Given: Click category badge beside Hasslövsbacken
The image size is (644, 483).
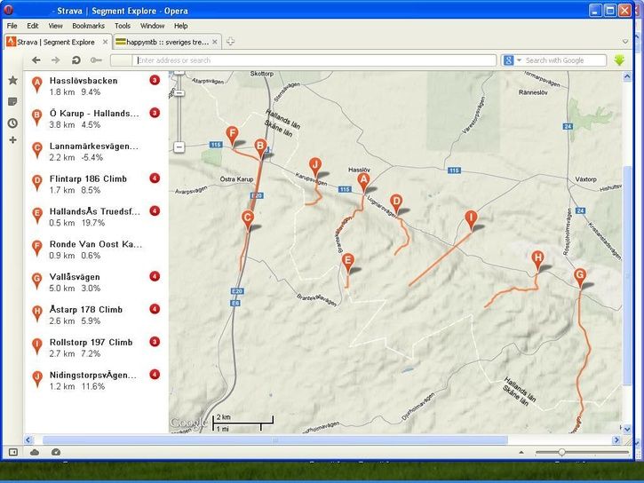Looking at the screenshot, I should click(x=155, y=80).
